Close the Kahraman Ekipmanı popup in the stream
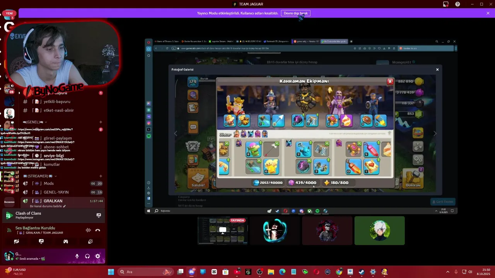This screenshot has width=495, height=278. click(390, 81)
